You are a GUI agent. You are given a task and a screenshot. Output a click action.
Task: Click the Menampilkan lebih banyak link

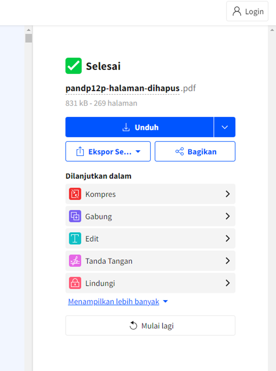point(114,302)
